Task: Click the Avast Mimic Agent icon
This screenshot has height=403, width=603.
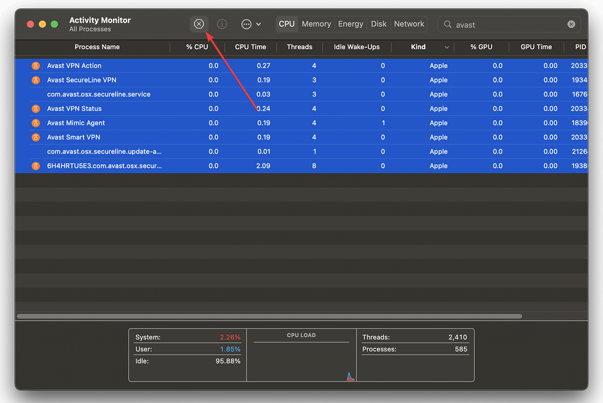Action: click(x=36, y=123)
